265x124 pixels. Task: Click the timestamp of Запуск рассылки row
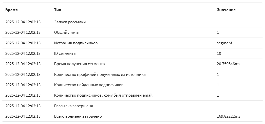tap(23, 22)
